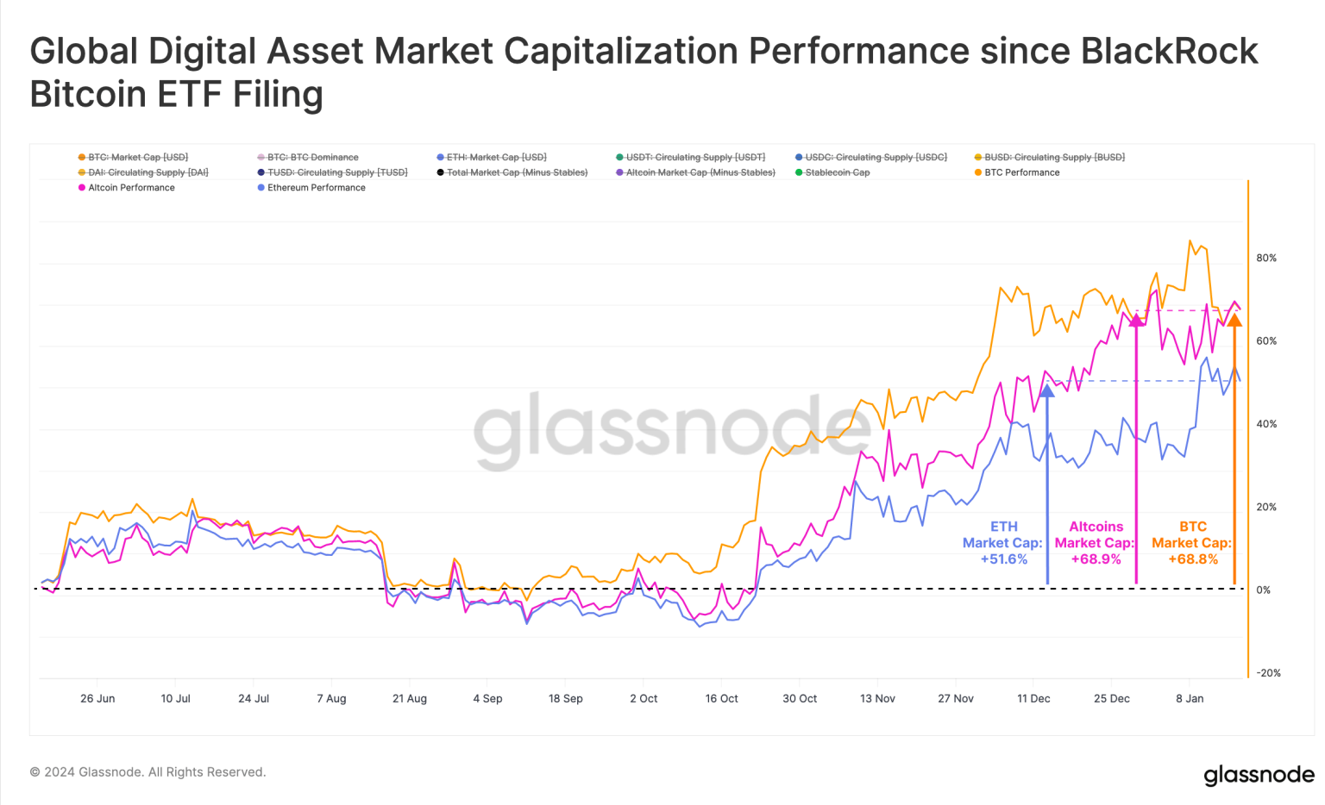
Task: Toggle BTC: Market Cap [USD] legend entry
Action: click(x=133, y=158)
